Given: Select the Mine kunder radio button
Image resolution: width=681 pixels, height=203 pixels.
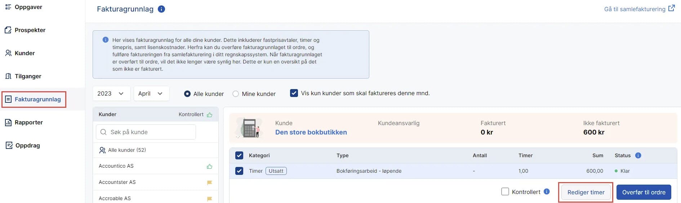Looking at the screenshot, I should [236, 94].
